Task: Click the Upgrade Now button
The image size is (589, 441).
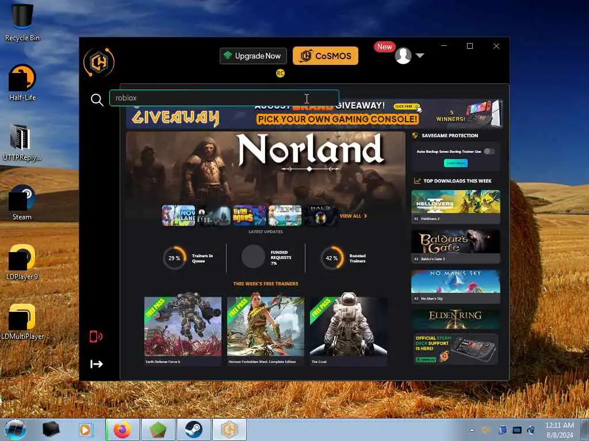Action: click(x=253, y=56)
